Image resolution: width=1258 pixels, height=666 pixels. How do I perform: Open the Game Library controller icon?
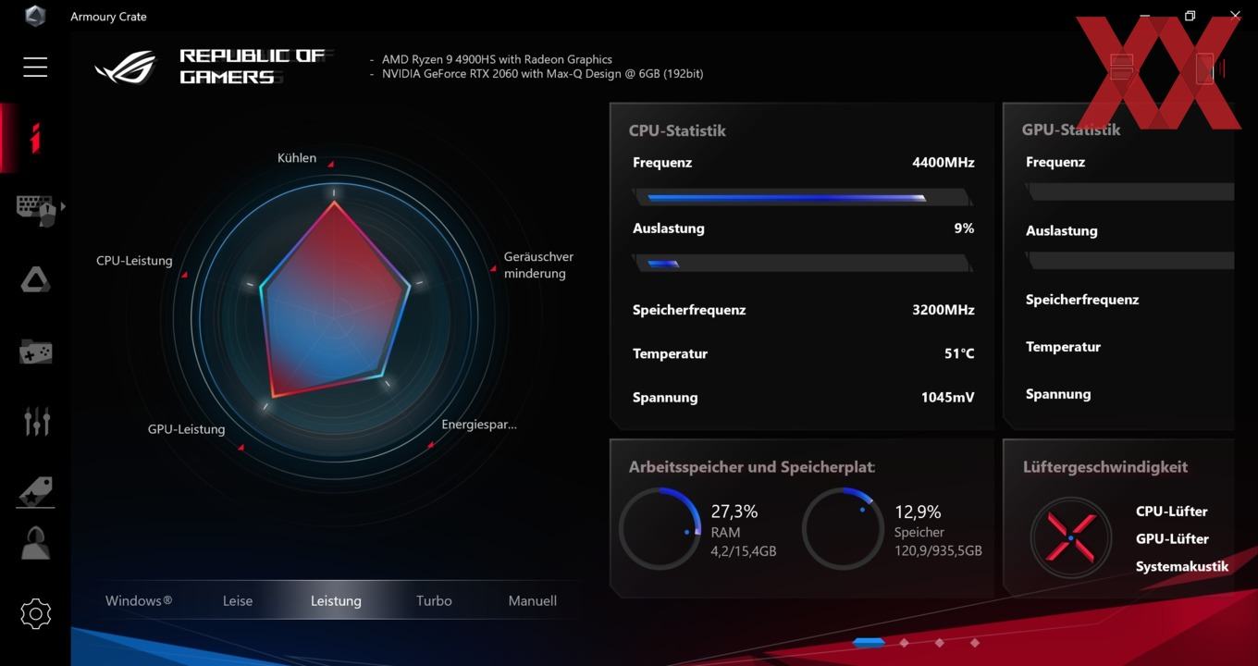(x=35, y=351)
